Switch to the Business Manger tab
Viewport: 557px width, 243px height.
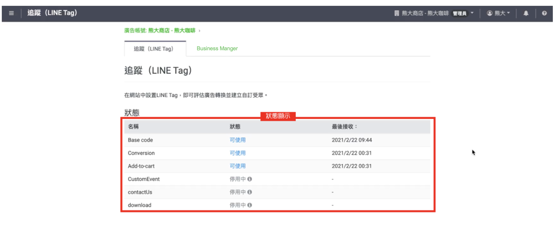[x=217, y=48]
